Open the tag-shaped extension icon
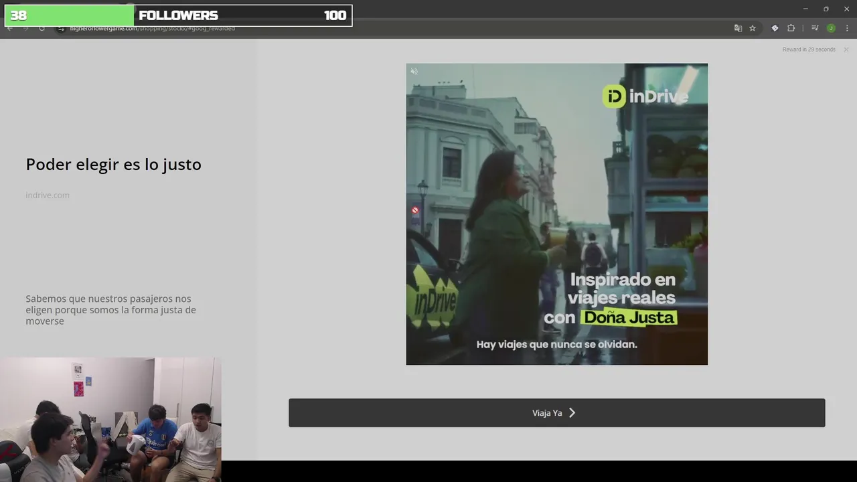Screen dimensions: 857x482 point(775,28)
